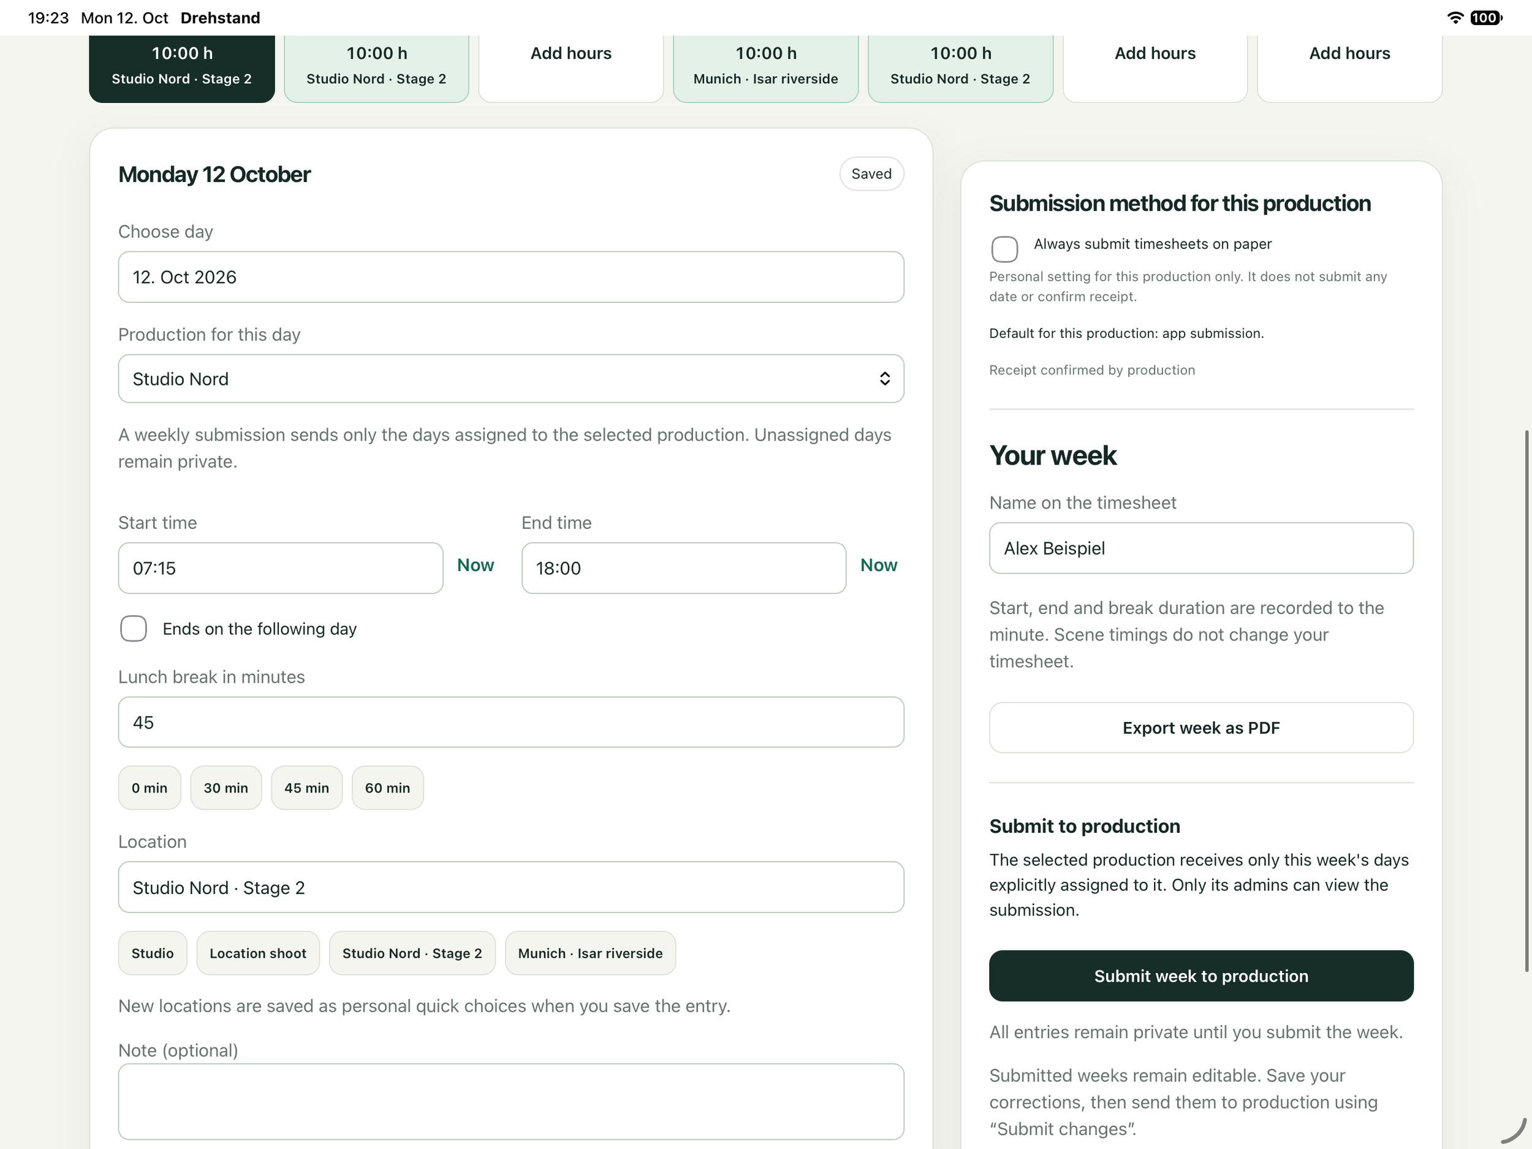Click into the Location text field
The height and width of the screenshot is (1149, 1532).
[x=510, y=887]
